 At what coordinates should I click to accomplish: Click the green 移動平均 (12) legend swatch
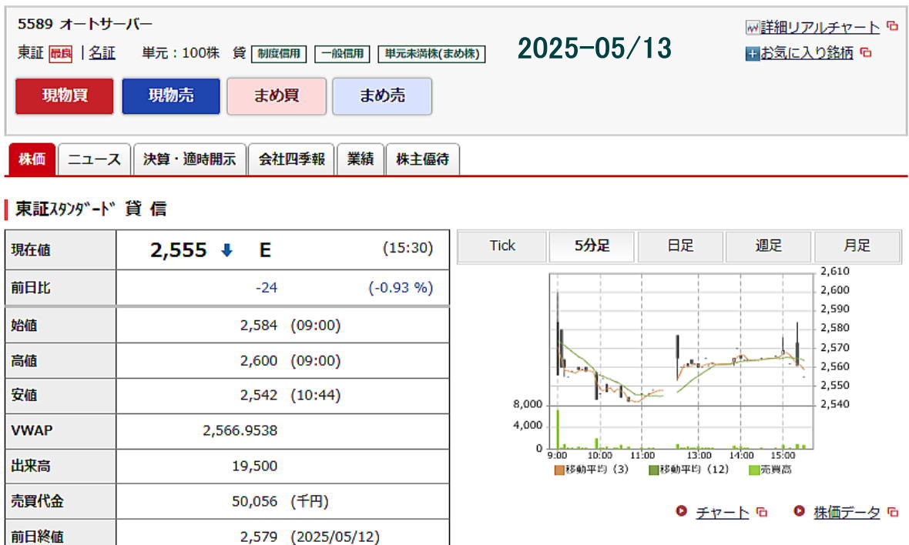tap(654, 470)
